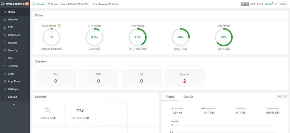Click the Account link at top
This screenshot has width=290, height=133.
tap(40, 4)
